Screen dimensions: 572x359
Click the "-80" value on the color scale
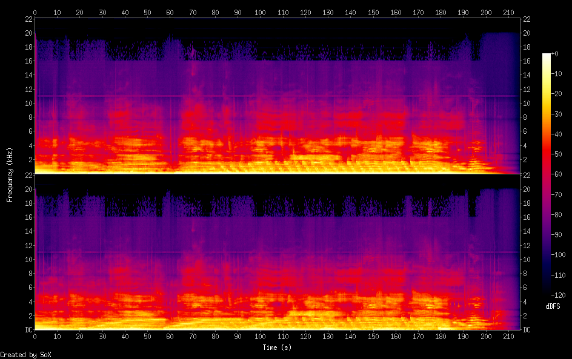tap(556, 215)
